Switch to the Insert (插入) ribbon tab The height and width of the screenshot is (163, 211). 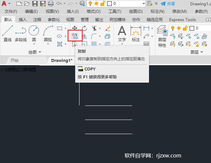[x=23, y=20]
